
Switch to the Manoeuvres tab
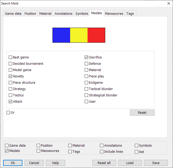coord(114,13)
